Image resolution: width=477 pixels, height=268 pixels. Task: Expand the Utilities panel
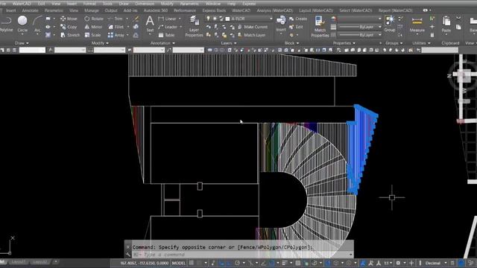tap(421, 43)
